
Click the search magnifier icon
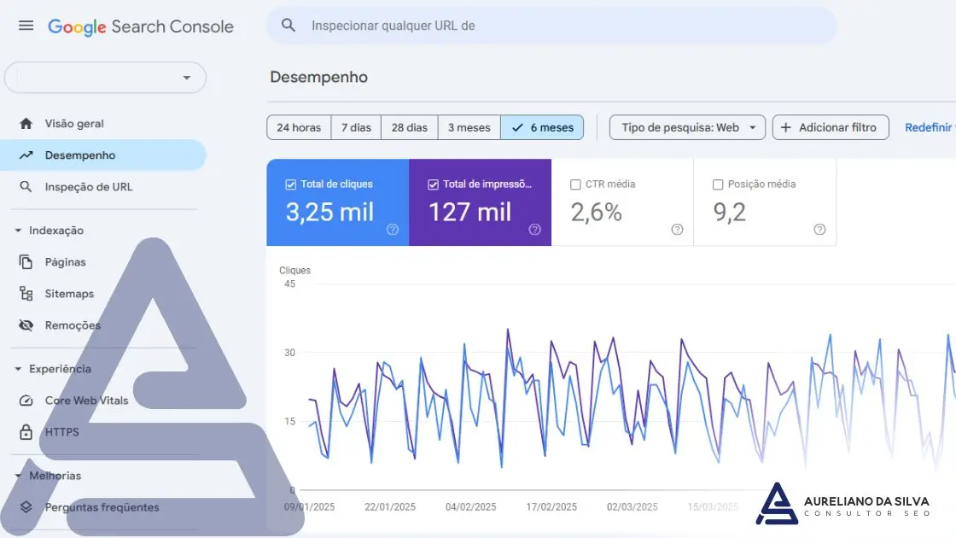289,26
